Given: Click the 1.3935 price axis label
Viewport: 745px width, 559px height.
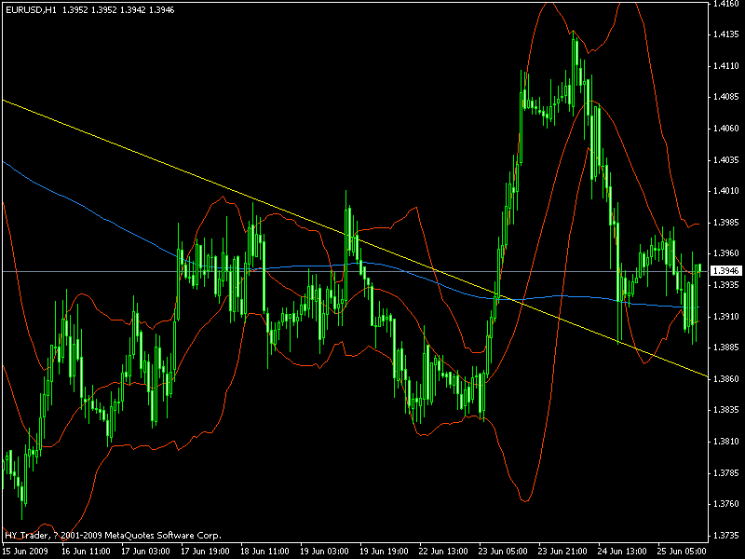Looking at the screenshot, I should click(x=726, y=285).
